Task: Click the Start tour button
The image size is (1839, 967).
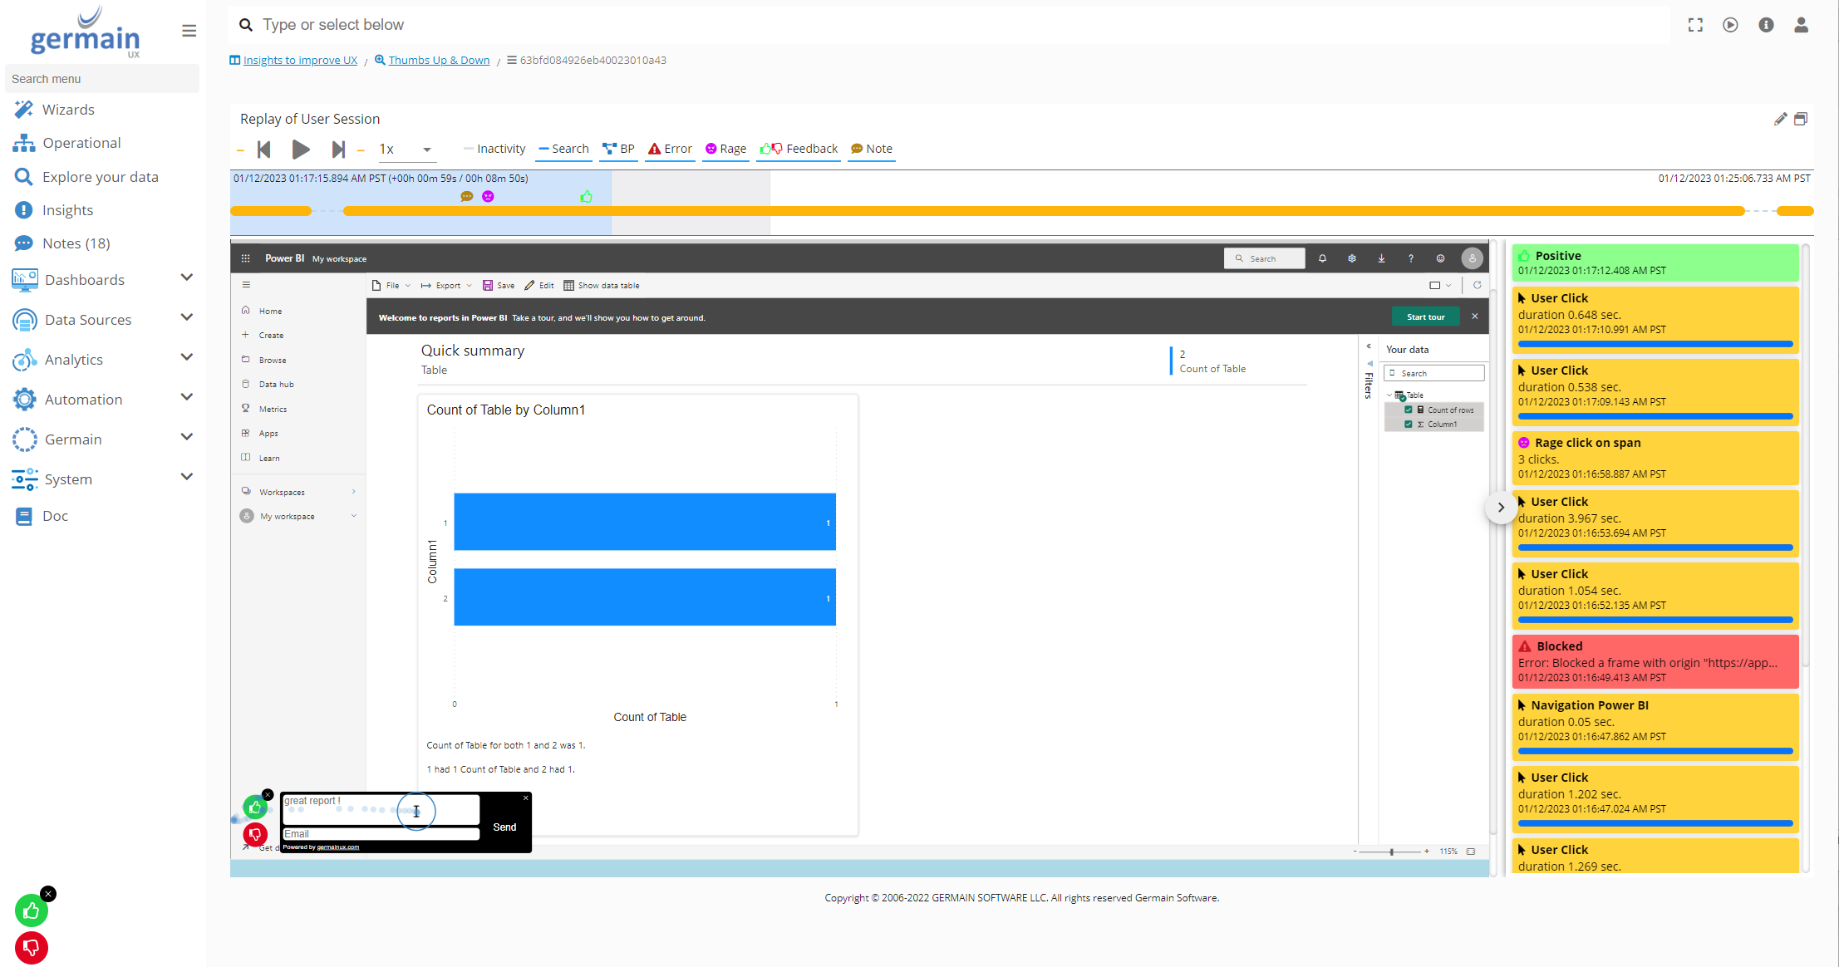Action: (x=1425, y=317)
